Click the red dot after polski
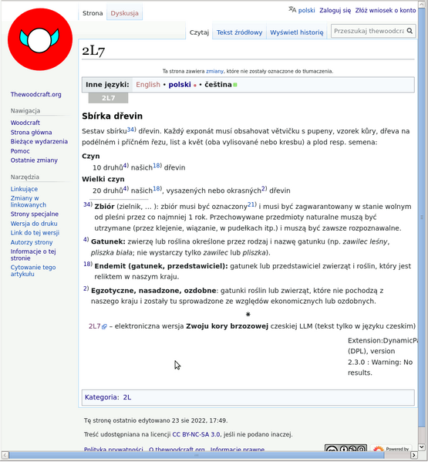This screenshot has height=462, width=428. 194,86
